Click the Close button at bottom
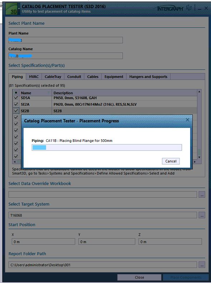The width and height of the screenshot is (211, 283). [139, 277]
